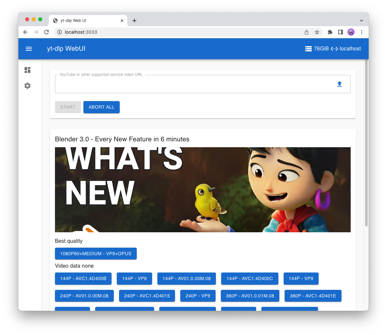Bookmark this page with the star icon
The image size is (387, 335).
[x=317, y=32]
